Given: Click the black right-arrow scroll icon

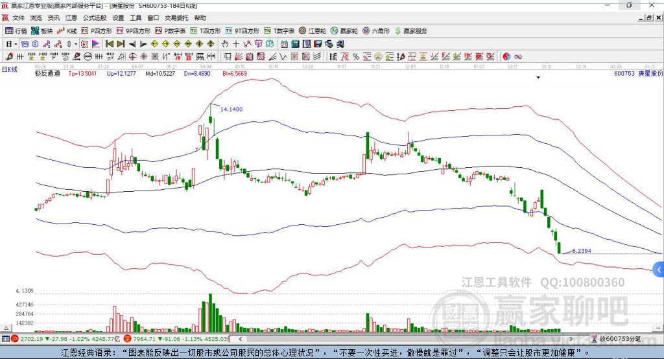Looking at the screenshot, I should point(143,44).
